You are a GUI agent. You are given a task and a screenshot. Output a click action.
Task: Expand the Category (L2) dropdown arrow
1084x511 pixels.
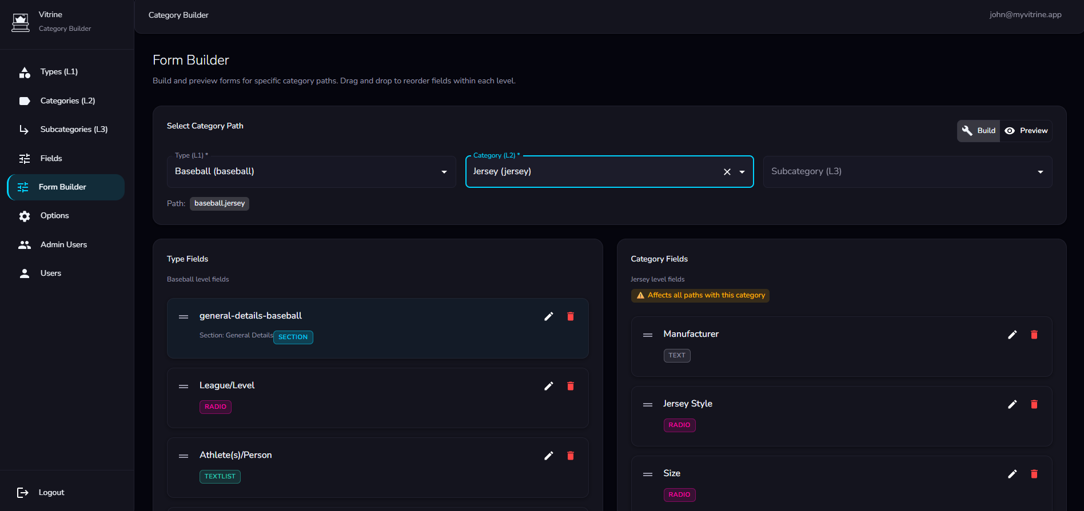click(742, 172)
